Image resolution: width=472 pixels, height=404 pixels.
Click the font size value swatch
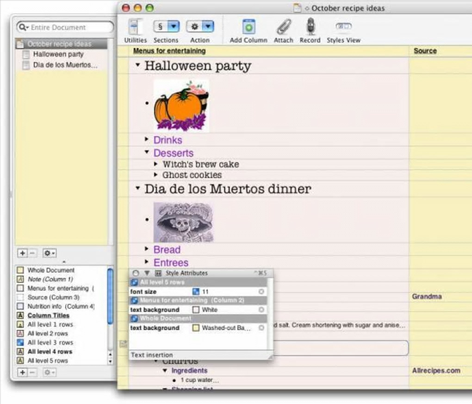[196, 291]
